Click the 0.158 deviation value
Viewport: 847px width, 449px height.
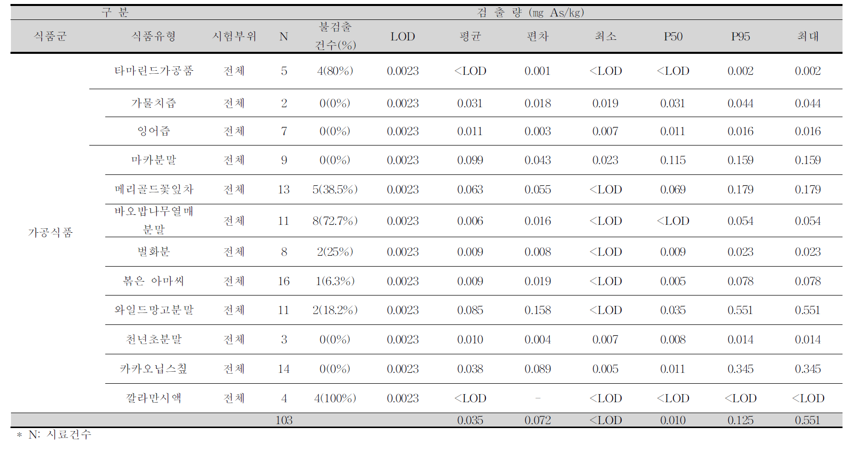(x=538, y=310)
